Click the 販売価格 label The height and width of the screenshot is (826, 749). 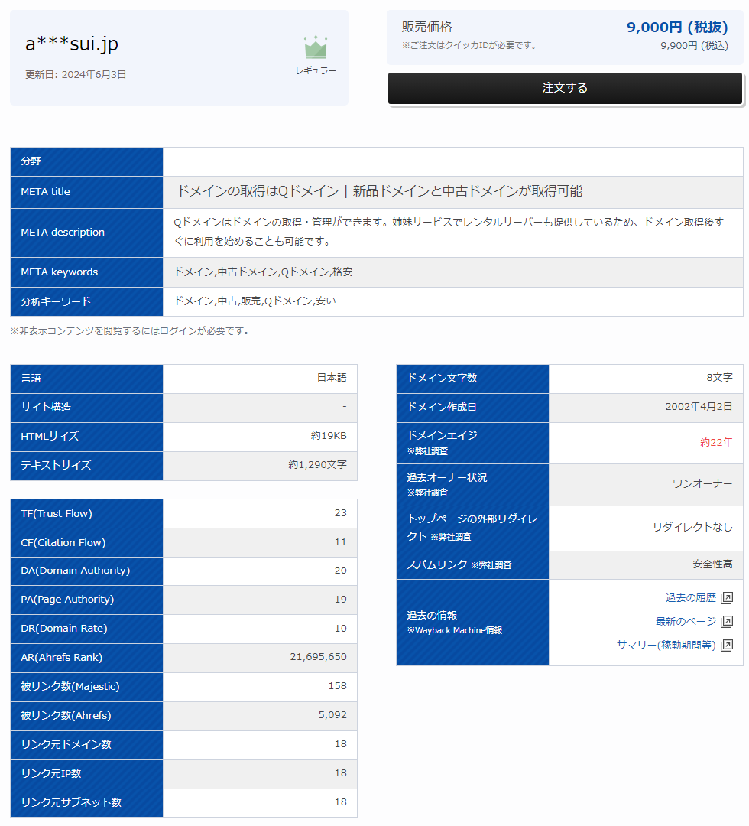coord(427,27)
